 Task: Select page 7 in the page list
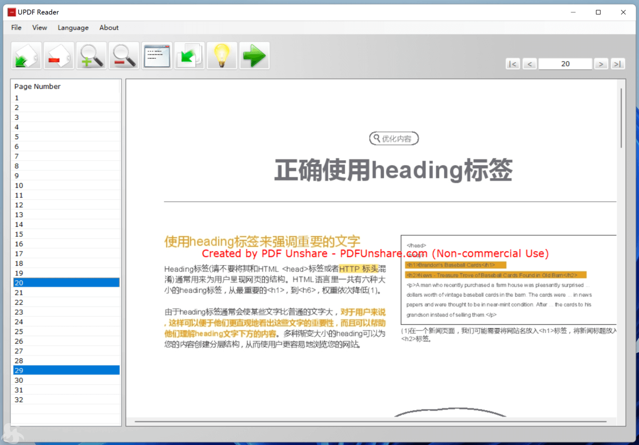click(x=66, y=156)
